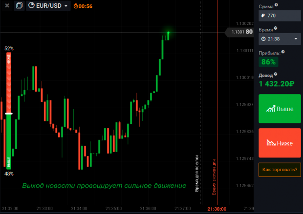This screenshot has width=303, height=214.
Task: Open the Как торговать? guide
Action: point(280,170)
